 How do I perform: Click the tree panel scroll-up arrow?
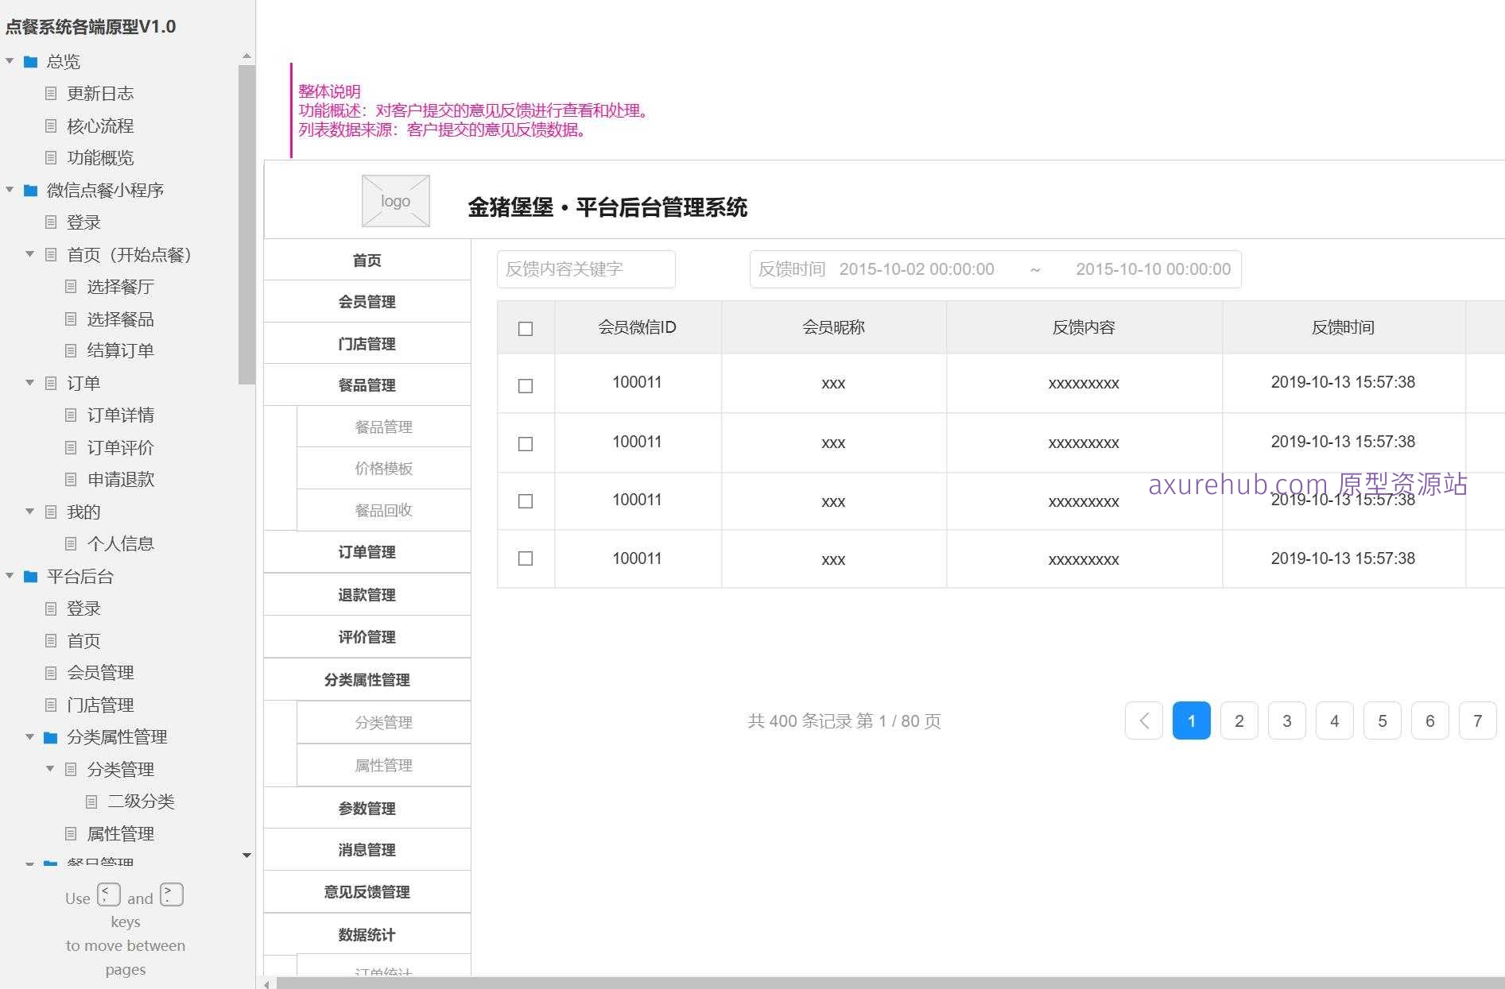click(x=246, y=56)
